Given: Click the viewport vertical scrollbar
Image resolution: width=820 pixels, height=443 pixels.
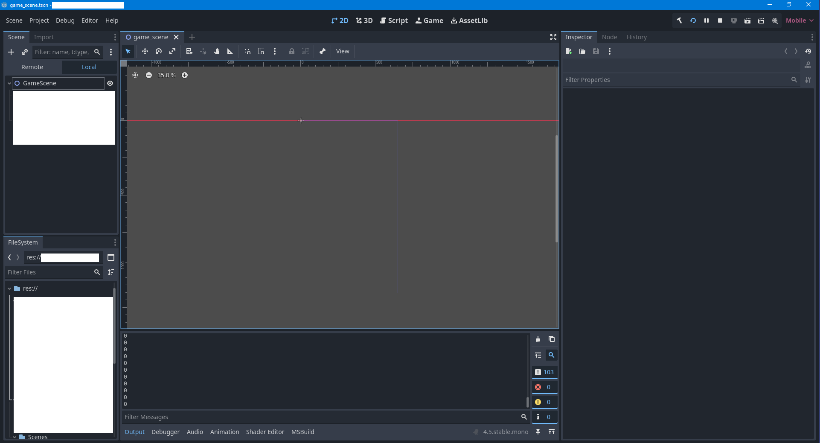Looking at the screenshot, I should pyautogui.click(x=556, y=189).
